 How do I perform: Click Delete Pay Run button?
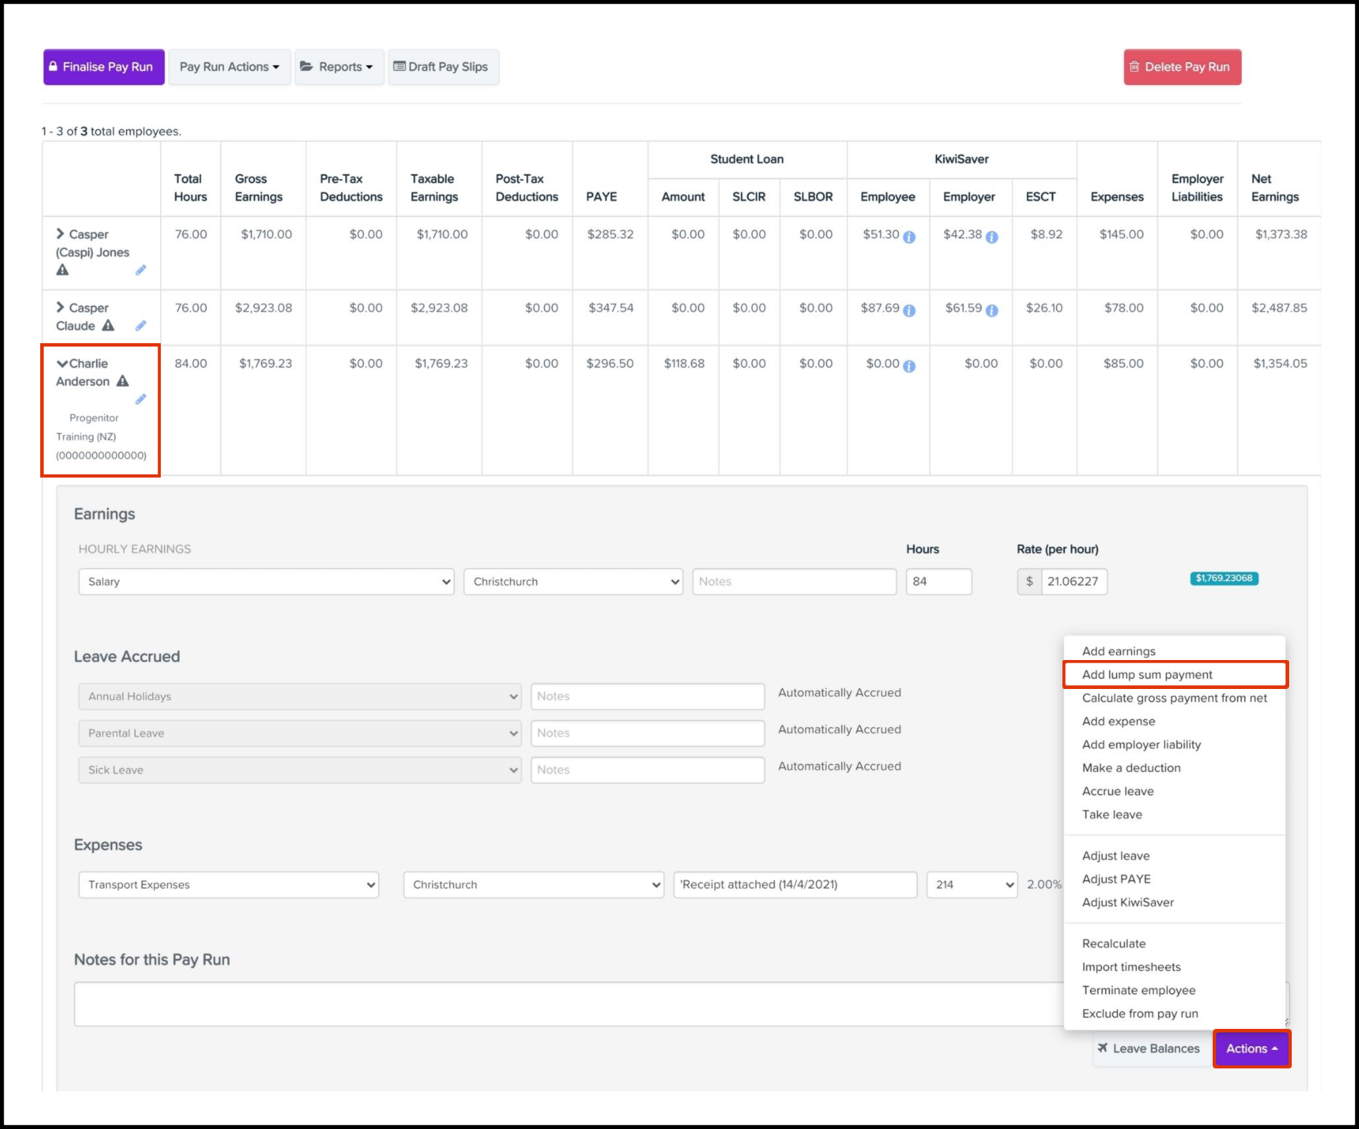[x=1182, y=67]
